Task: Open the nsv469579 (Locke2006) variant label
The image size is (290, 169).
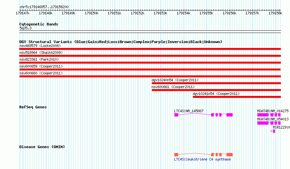Action: [x=40, y=46]
